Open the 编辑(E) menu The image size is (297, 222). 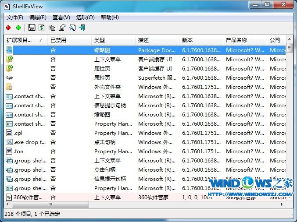pos(38,18)
